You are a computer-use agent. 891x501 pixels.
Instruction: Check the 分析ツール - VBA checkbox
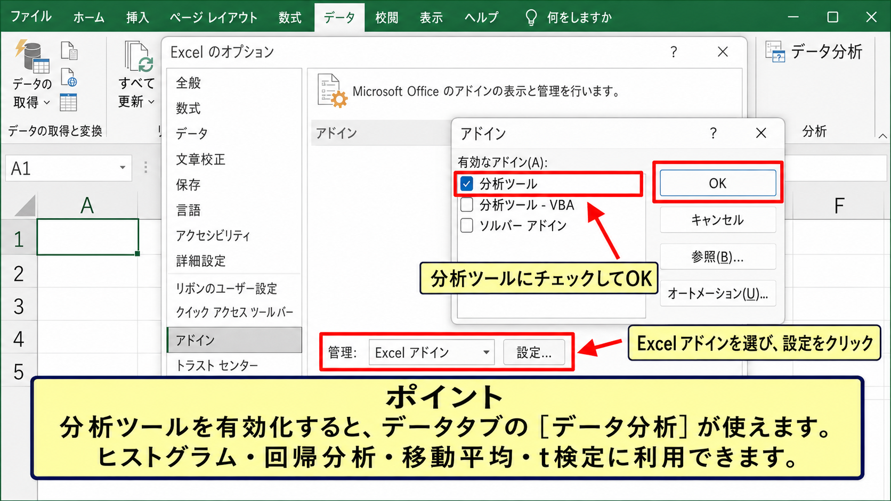(467, 204)
